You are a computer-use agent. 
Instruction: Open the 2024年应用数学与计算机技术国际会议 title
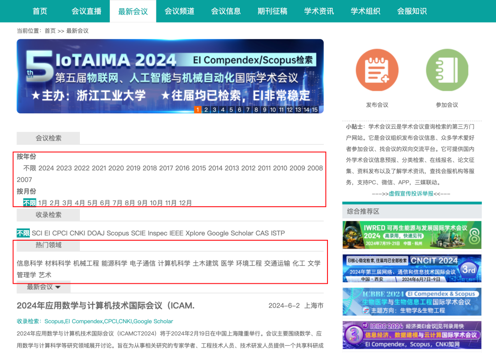click(106, 306)
